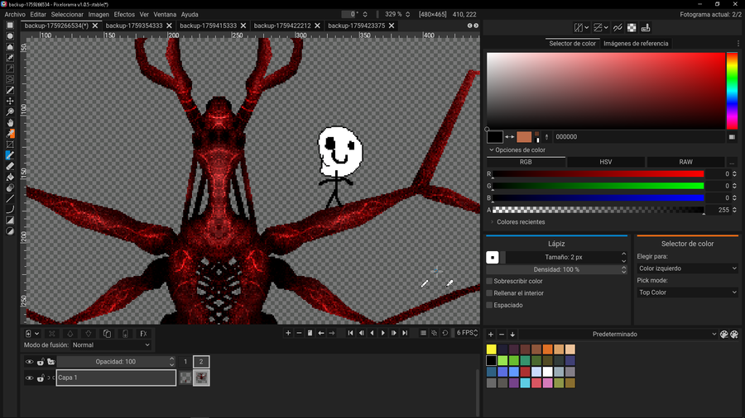
Task: Select the bucket fill tool
Action: pos(10,178)
